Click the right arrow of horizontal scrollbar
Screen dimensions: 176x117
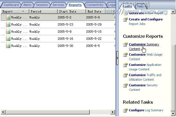pos(113,112)
